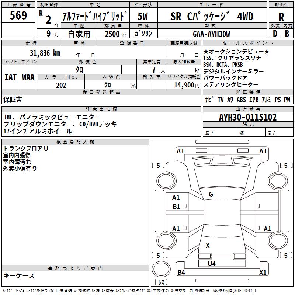Viewport: 295px width, 295px height.
Task: Click 長さ field under 諸元
Action: click(220, 133)
